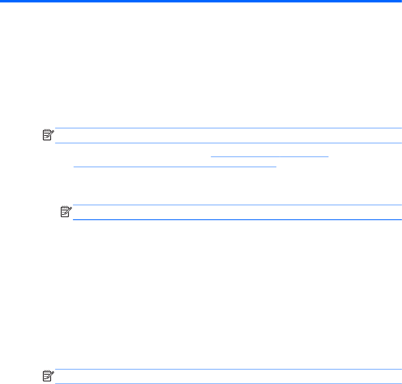Click the pencil tip on the indented note icon
Viewport: 402px width, 384px height.
point(65,214)
